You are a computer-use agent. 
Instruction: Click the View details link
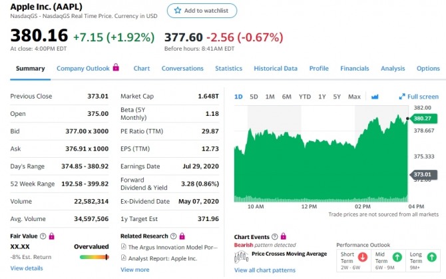27,268
